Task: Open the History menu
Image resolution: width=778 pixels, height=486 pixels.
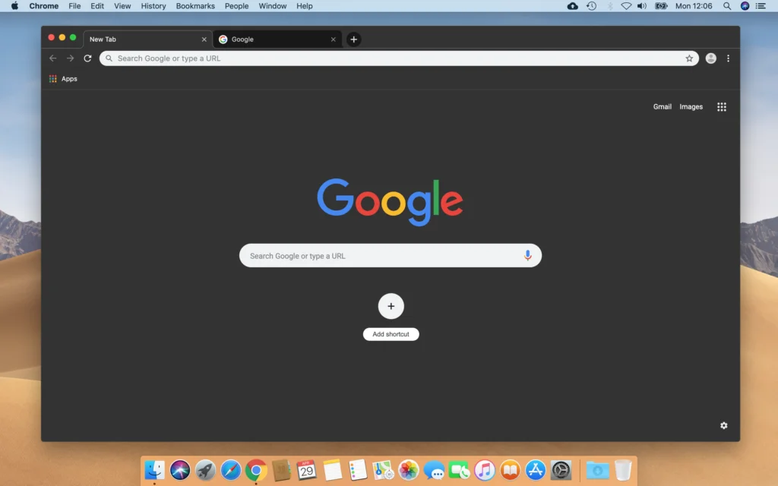Action: tap(153, 6)
